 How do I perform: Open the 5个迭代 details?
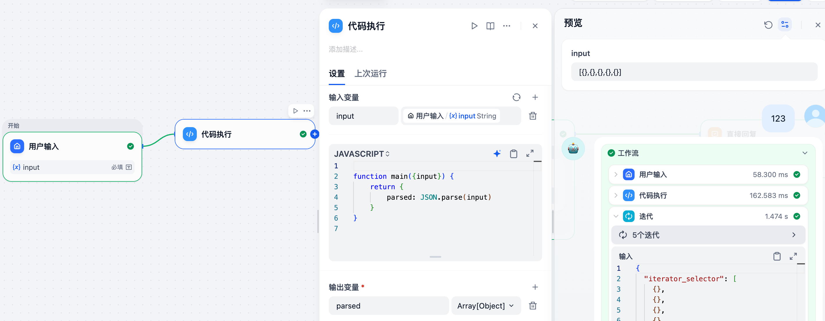click(x=708, y=235)
